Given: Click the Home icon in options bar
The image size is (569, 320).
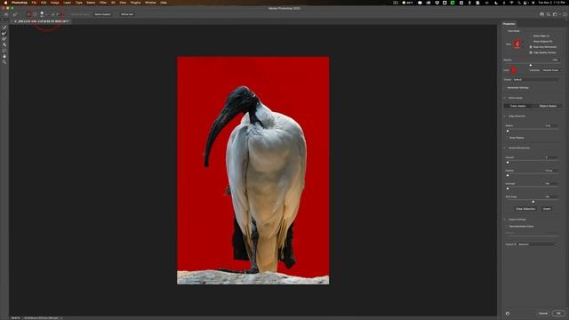Looking at the screenshot, I should (6, 14).
